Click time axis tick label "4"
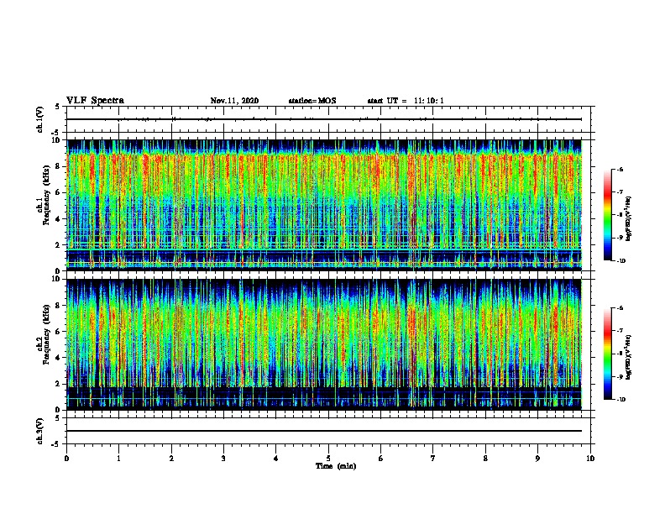 (x=276, y=459)
